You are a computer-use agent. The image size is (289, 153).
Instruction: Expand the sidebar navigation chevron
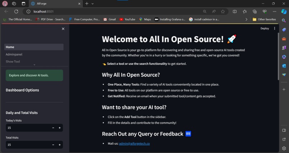pyautogui.click(x=34, y=65)
